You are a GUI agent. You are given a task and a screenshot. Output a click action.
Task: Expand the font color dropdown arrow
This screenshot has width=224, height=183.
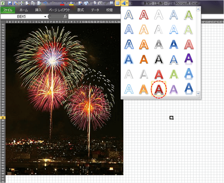pyautogui.click(x=67, y=3)
